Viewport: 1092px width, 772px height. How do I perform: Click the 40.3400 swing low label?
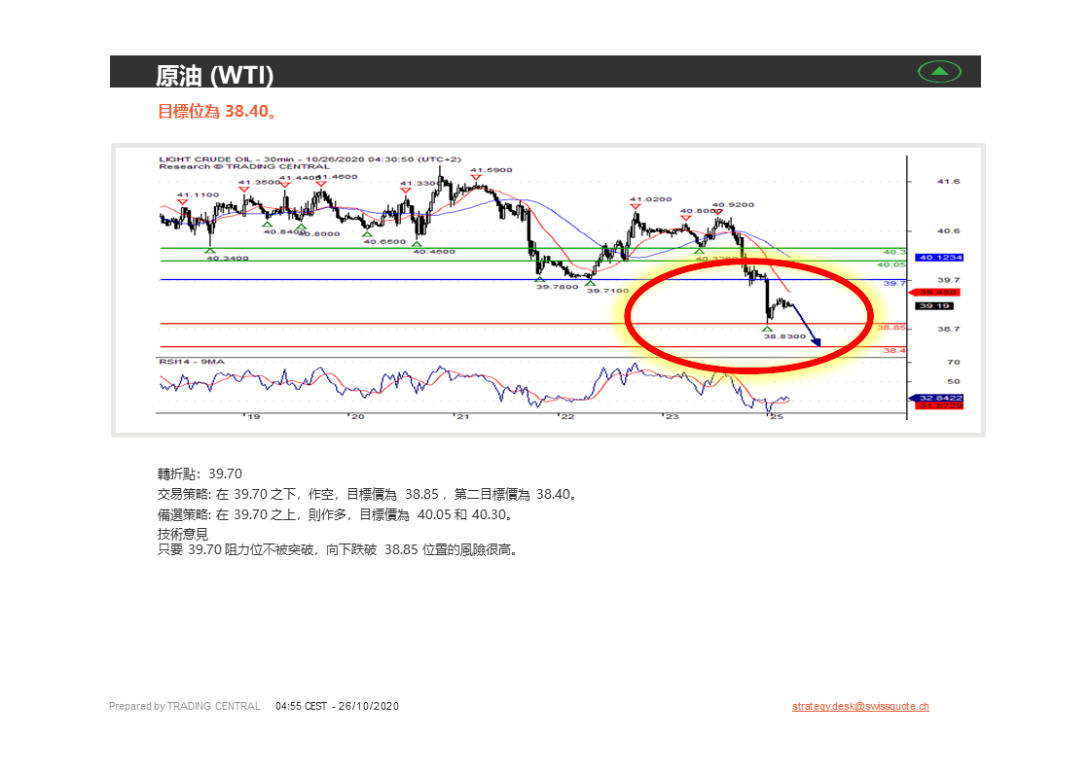coord(227,258)
